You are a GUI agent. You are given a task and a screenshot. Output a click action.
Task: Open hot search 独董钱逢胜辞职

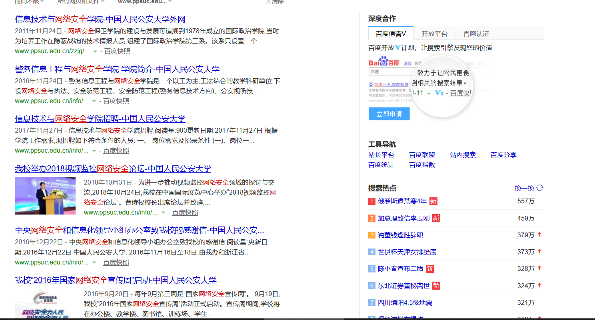400,235
